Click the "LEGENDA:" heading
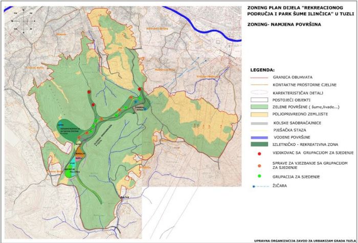358x243 pixels. (x=262, y=70)
